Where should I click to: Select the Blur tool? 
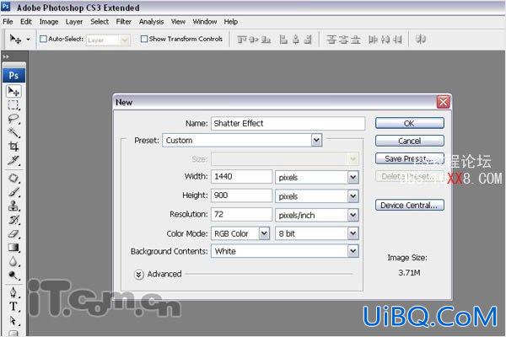pos(13,261)
